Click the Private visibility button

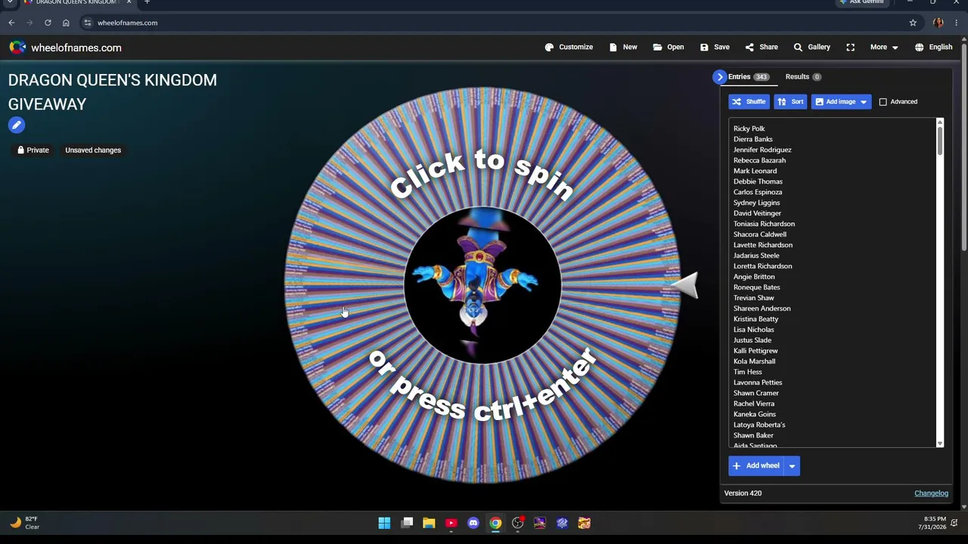pyautogui.click(x=33, y=150)
